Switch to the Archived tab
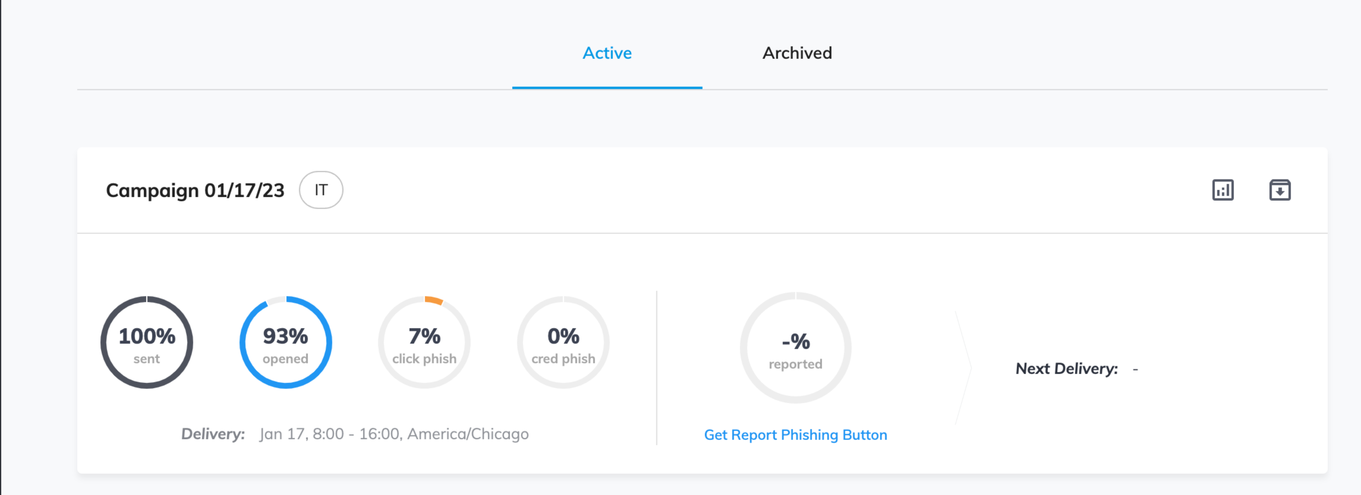This screenshot has width=1361, height=495. point(797,53)
